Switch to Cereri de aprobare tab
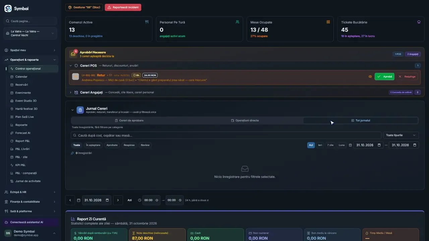 click(x=129, y=120)
